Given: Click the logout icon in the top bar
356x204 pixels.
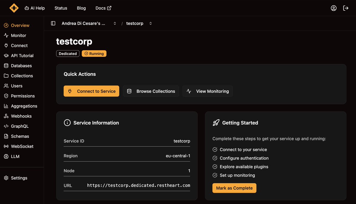Looking at the screenshot, I should pos(346,8).
